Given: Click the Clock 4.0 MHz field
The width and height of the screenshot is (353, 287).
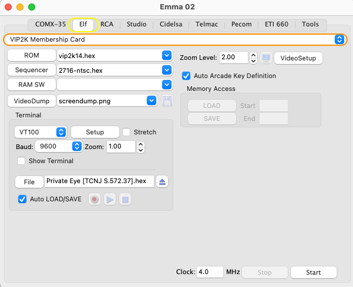Looking at the screenshot, I should click(x=210, y=272).
